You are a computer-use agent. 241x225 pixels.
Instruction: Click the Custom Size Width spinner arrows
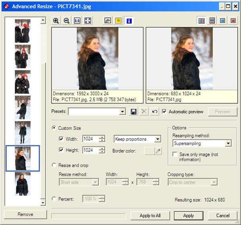102,139
